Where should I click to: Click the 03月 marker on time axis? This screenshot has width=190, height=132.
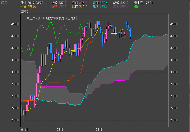(x=99, y=129)
